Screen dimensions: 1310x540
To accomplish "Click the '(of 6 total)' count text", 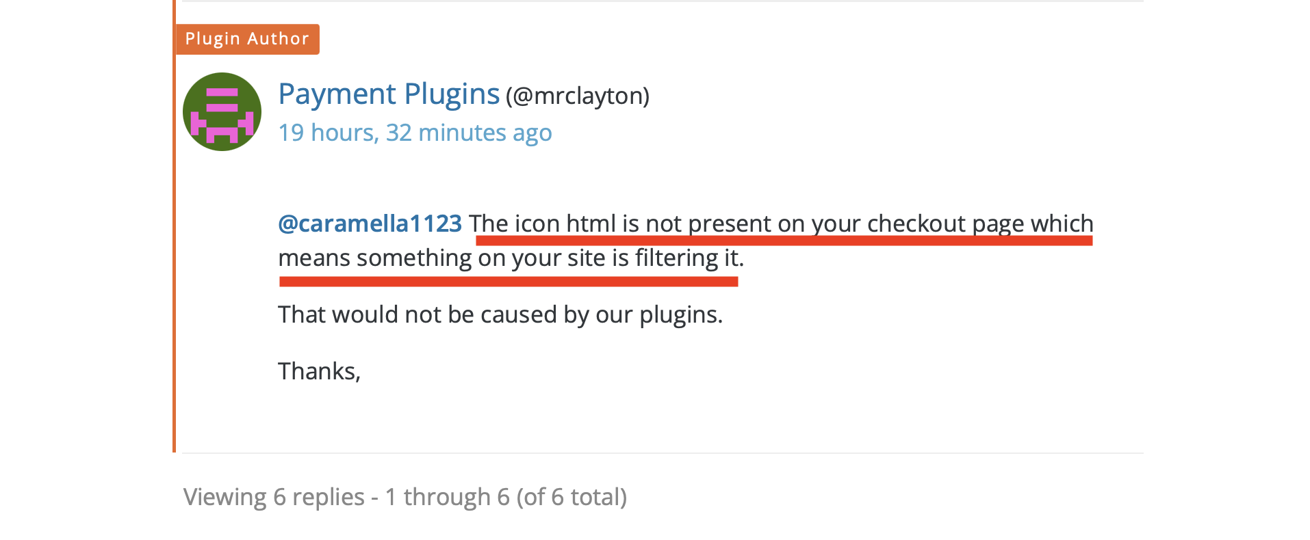I will click(571, 497).
